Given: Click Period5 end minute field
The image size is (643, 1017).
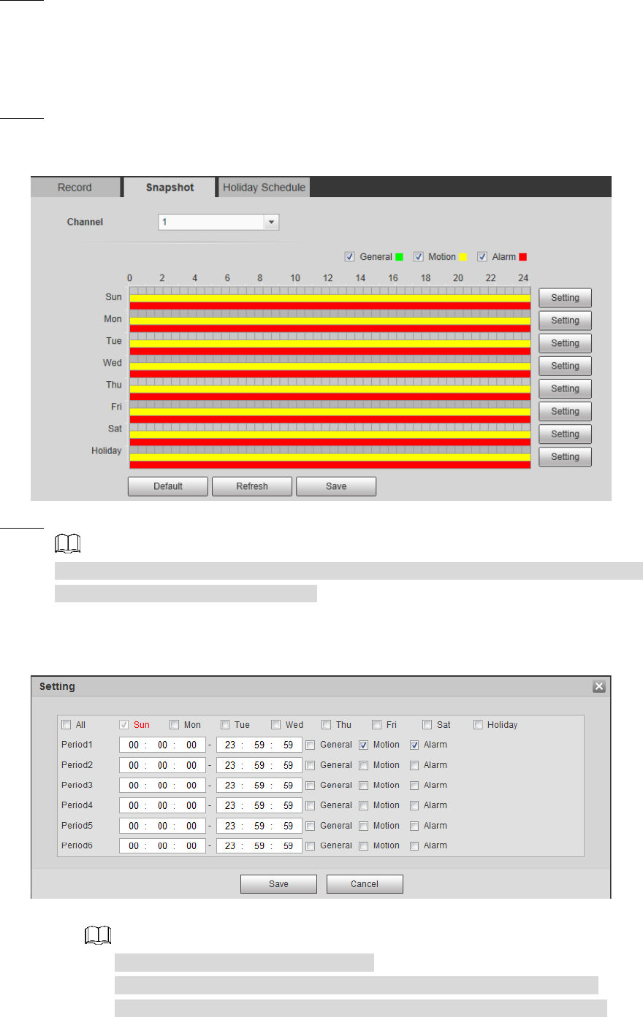Looking at the screenshot, I should pyautogui.click(x=259, y=826).
